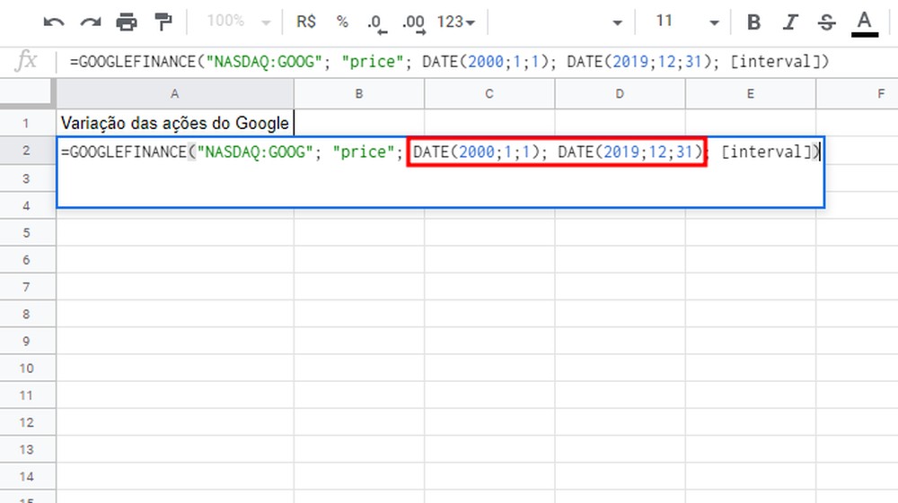The height and width of the screenshot is (503, 898).
Task: Select column D header
Action: coord(620,94)
